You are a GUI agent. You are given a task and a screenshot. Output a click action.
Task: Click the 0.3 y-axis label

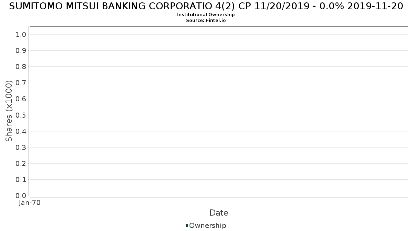pos(21,147)
